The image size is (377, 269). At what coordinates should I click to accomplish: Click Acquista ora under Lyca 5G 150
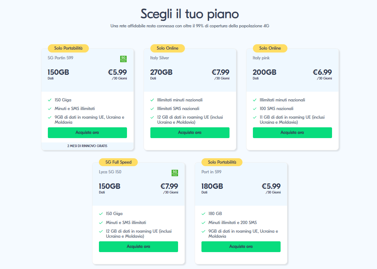click(138, 247)
